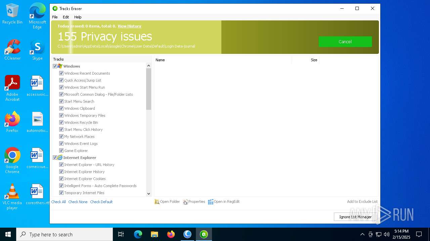
Task: Select the My Network Places row
Action: 79,137
